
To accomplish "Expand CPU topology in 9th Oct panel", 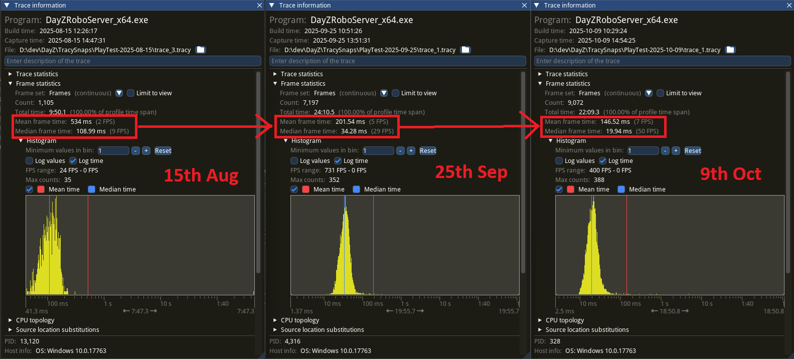I will 540,320.
